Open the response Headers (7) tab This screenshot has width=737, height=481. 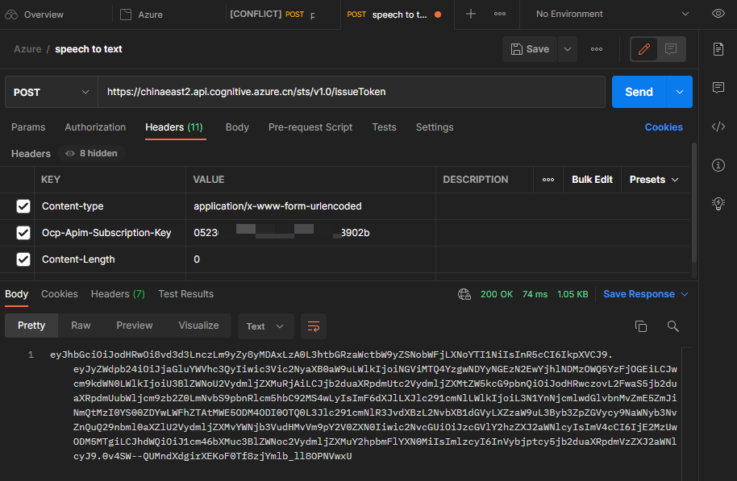click(118, 294)
